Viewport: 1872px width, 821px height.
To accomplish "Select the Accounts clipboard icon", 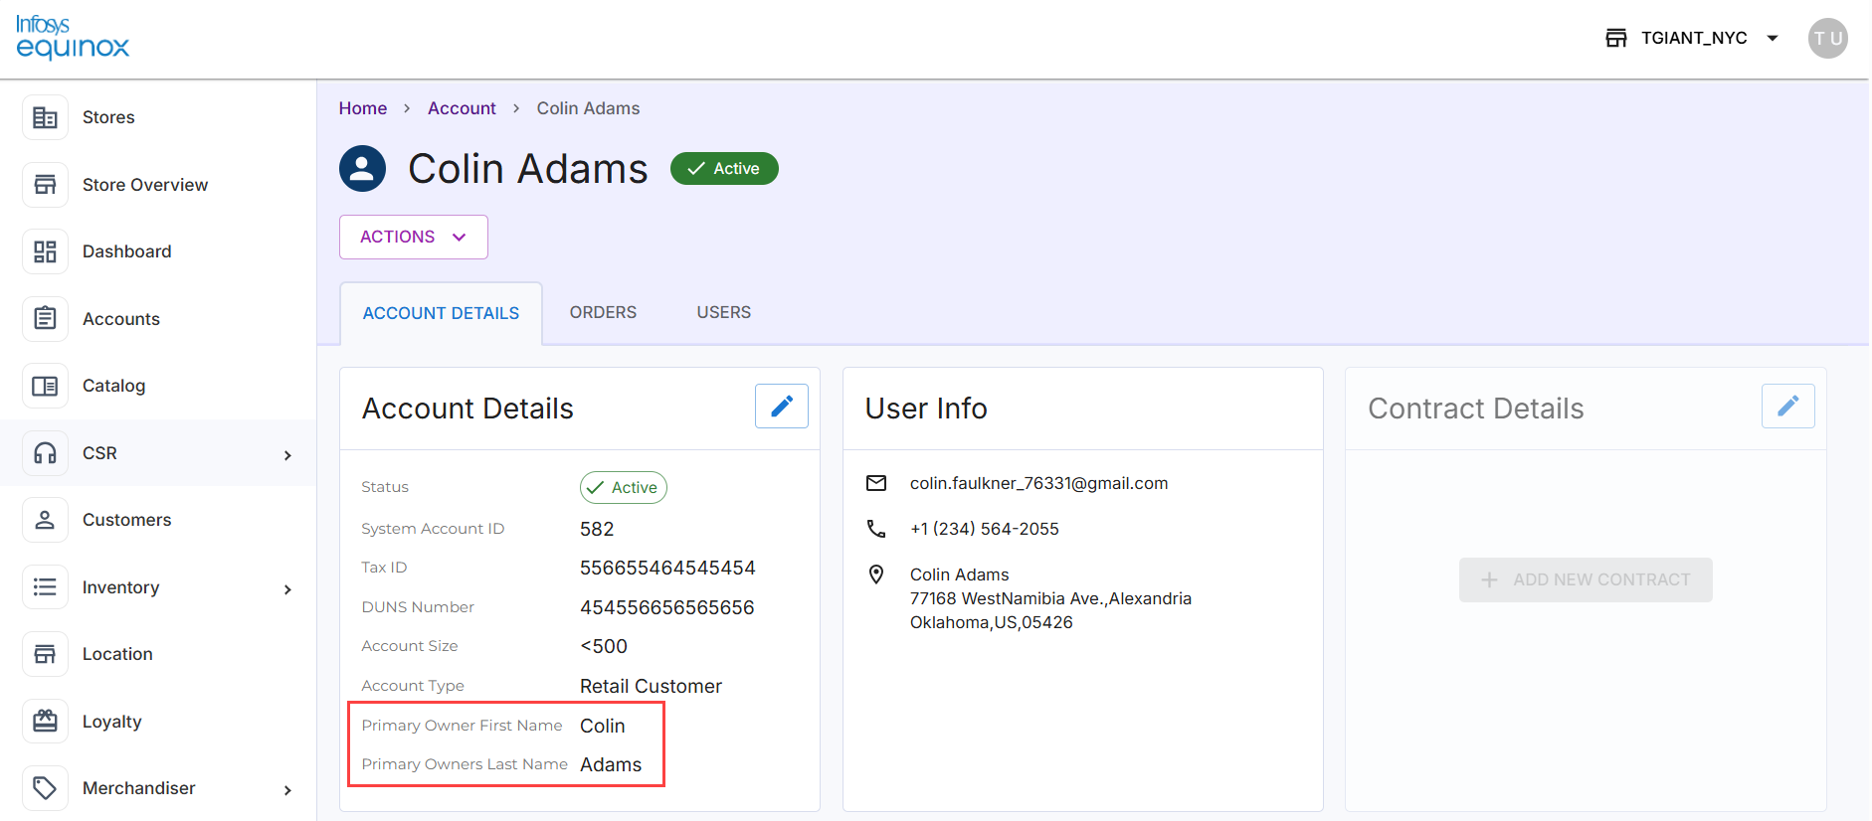I will pos(45,319).
